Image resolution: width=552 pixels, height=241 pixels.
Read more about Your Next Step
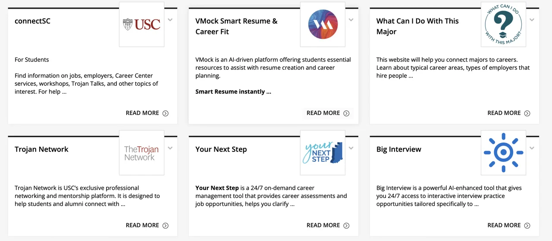click(323, 226)
